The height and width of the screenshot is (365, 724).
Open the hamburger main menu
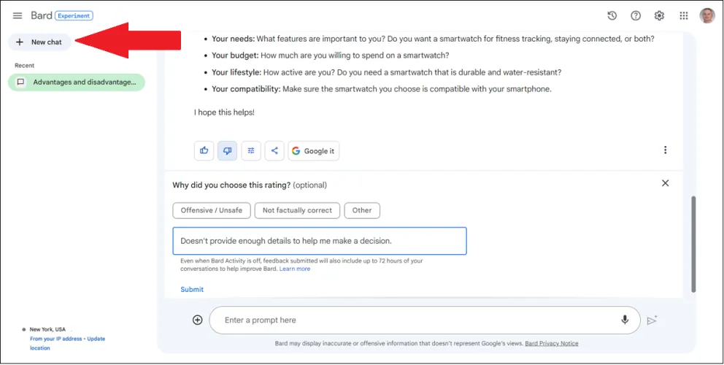coord(18,15)
